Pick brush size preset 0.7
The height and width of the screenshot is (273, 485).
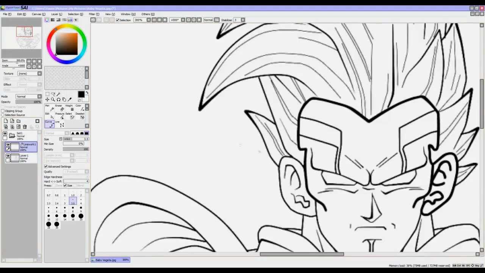pyautogui.click(x=48, y=193)
